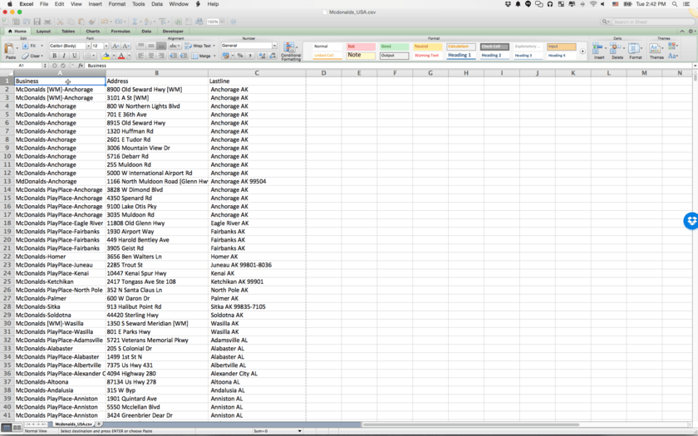Open the Help question mark icon
Image resolution: width=698 pixels, height=436 pixels.
[233, 22]
